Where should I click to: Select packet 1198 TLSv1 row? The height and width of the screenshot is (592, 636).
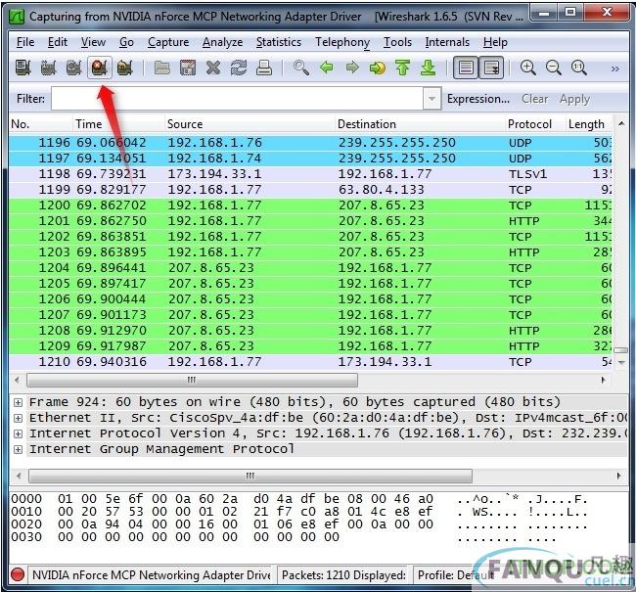click(x=310, y=174)
